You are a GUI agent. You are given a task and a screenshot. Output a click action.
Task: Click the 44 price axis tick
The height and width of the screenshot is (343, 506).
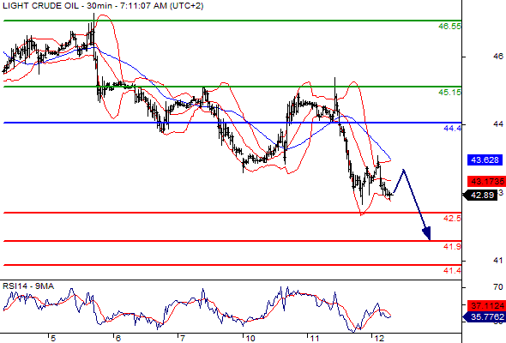pos(498,123)
